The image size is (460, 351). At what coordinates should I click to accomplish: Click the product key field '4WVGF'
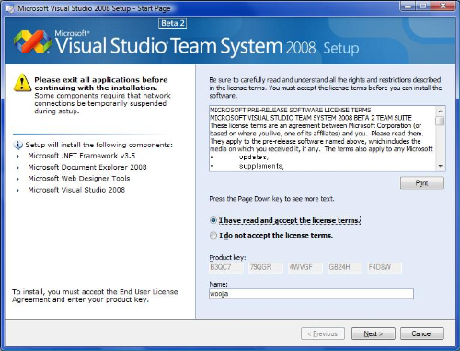pyautogui.click(x=305, y=267)
